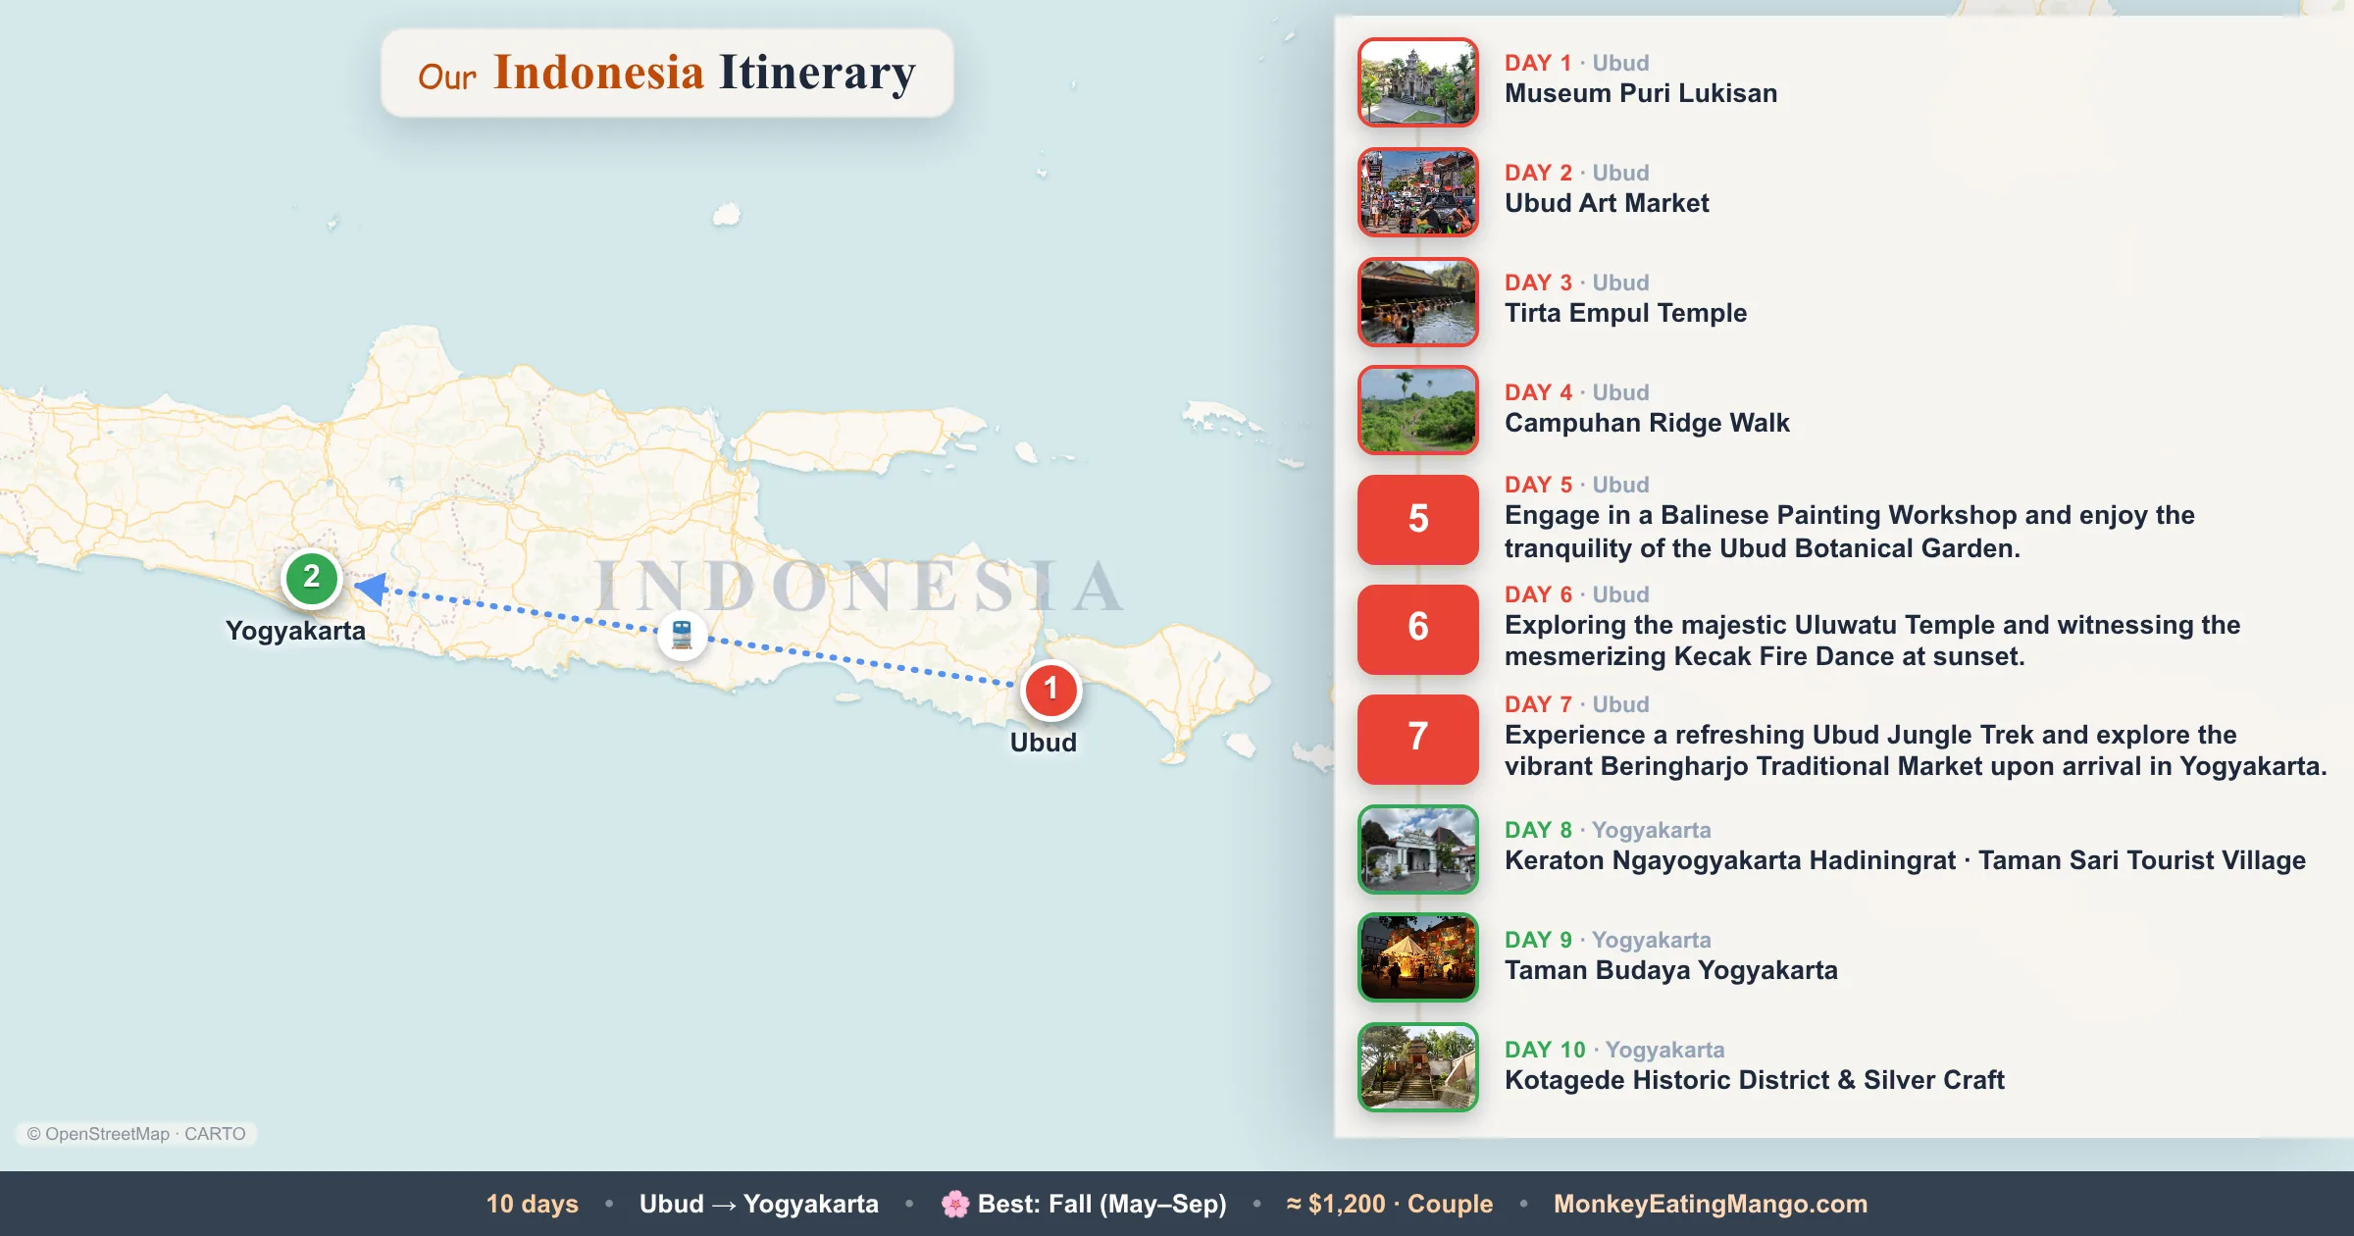Click the 'Ubud Art Market' title
Viewport: 2354px width, 1236px height.
1607,203
